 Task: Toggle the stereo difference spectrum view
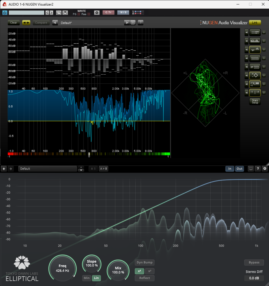pyautogui.click(x=255, y=50)
